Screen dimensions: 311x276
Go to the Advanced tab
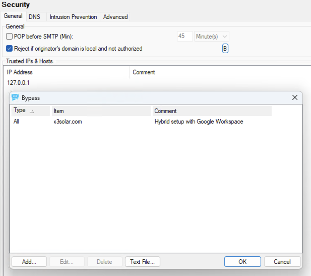point(115,17)
